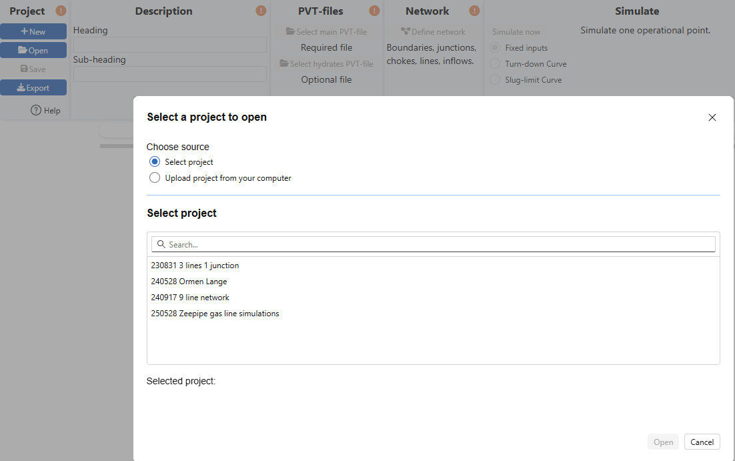Click the project Search field
The image size is (735, 461).
click(433, 244)
